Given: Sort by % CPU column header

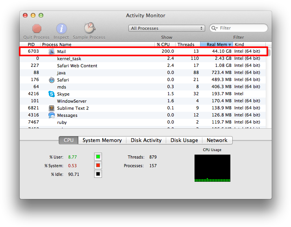Looking at the screenshot, I should tap(165, 44).
